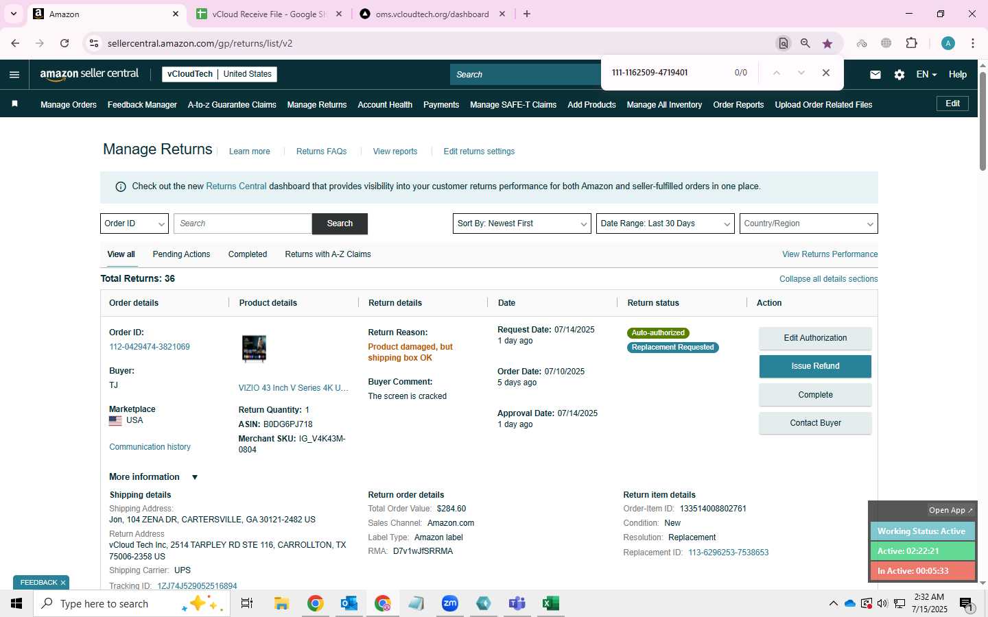
Task: Open Manage Orders in navigation bar
Action: 69,105
